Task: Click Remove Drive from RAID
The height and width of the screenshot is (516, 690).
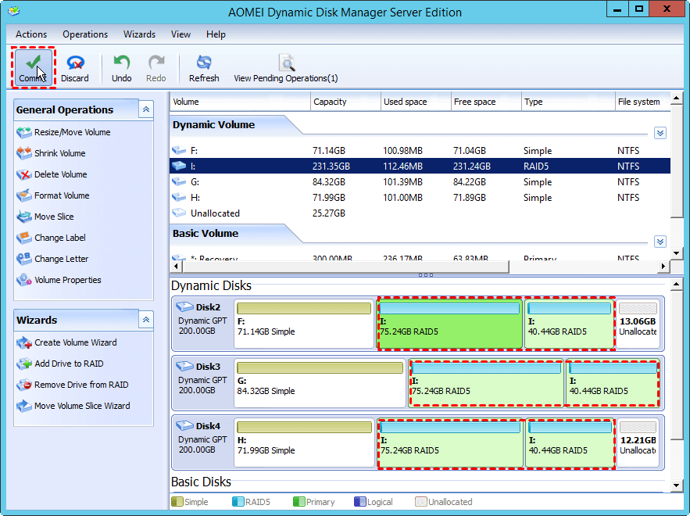Action: [81, 385]
